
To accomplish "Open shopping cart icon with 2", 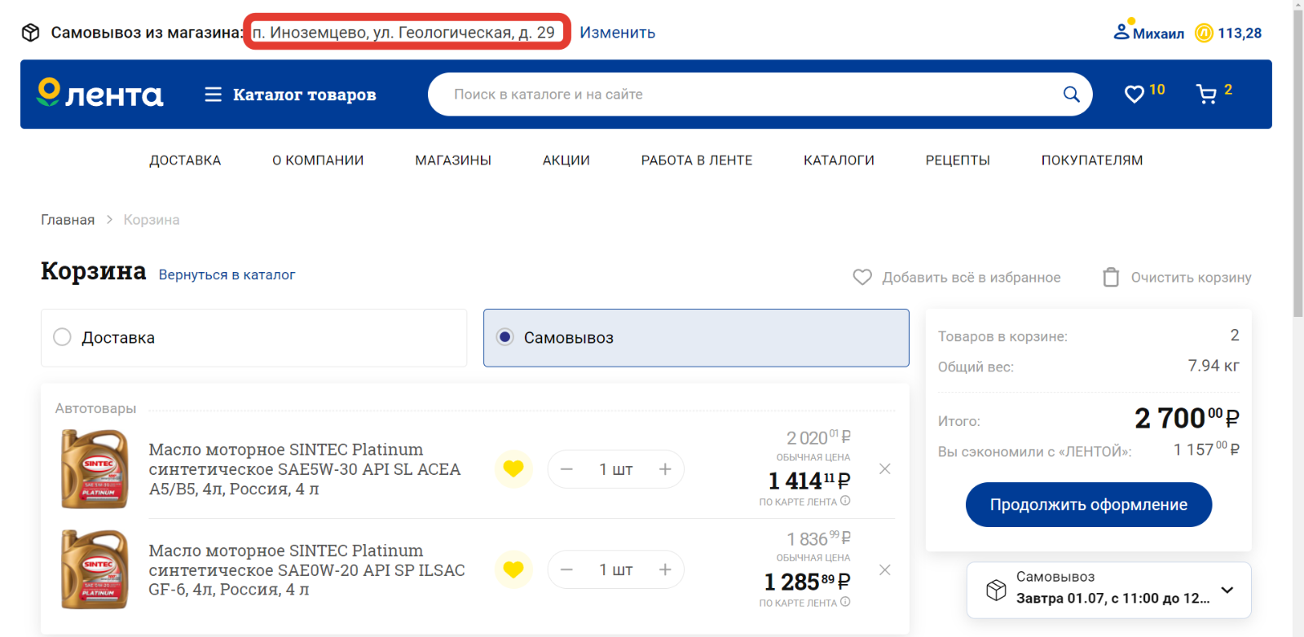I will (x=1206, y=94).
